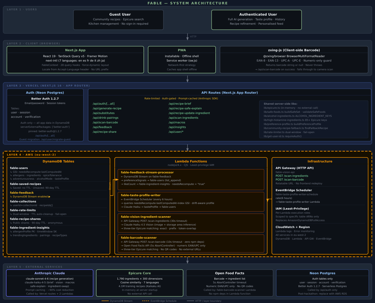Select the fable-recipe-shares table entry
This screenshot has width=375, height=303.
25,219
